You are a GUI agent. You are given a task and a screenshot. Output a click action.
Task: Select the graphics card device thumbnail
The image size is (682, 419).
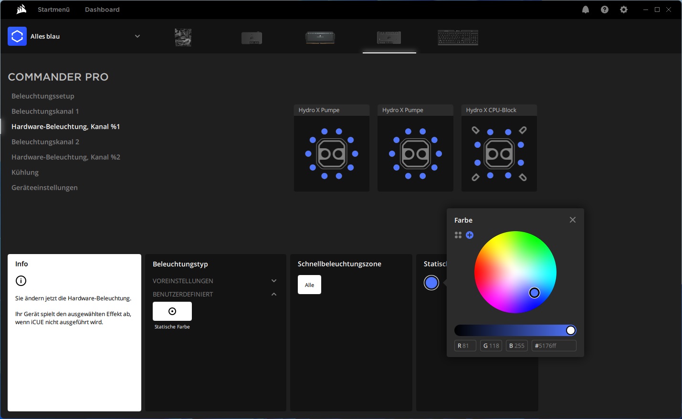(252, 38)
